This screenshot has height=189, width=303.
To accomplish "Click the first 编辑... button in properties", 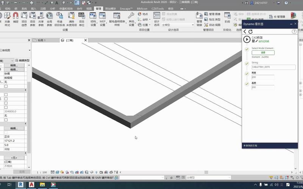I will [14, 65].
